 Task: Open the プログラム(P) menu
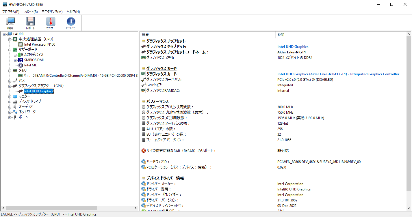click(11, 12)
